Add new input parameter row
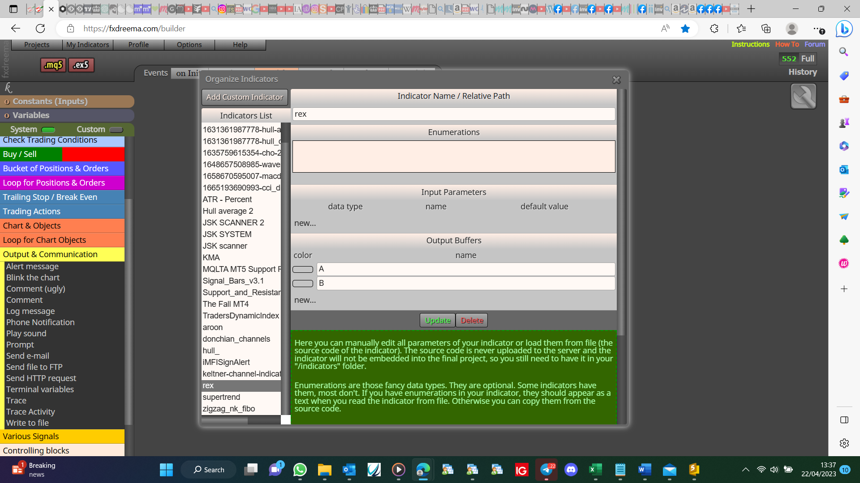Viewport: 860px width, 483px height. click(305, 223)
